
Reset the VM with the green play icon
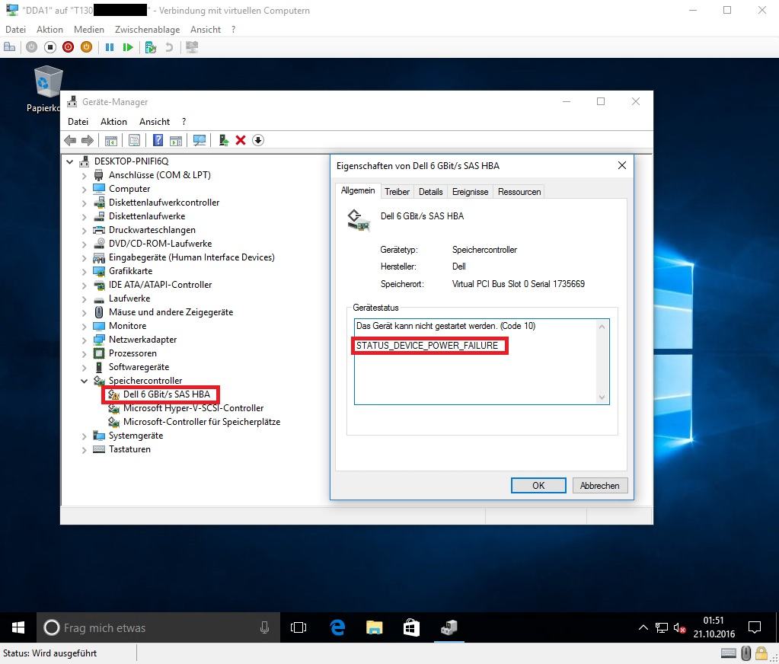[128, 47]
